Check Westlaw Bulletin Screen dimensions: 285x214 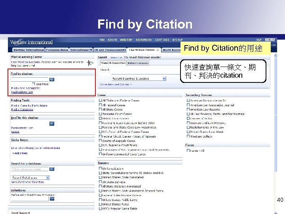188,136
